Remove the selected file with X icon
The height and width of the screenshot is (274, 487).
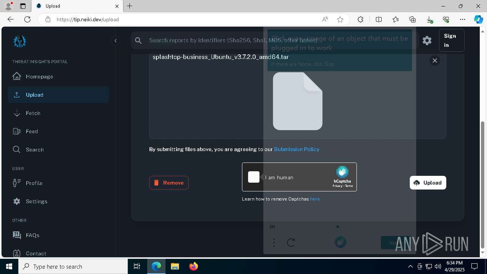[435, 61]
